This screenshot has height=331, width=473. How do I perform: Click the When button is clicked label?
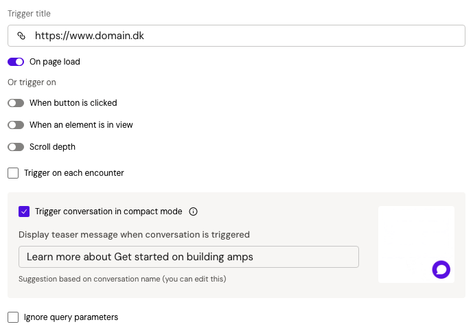(73, 103)
